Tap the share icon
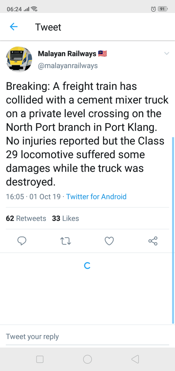 tap(153, 241)
